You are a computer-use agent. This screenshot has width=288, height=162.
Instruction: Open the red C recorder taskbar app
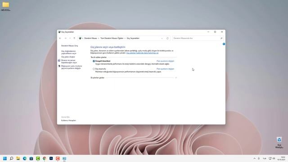pos(58,158)
